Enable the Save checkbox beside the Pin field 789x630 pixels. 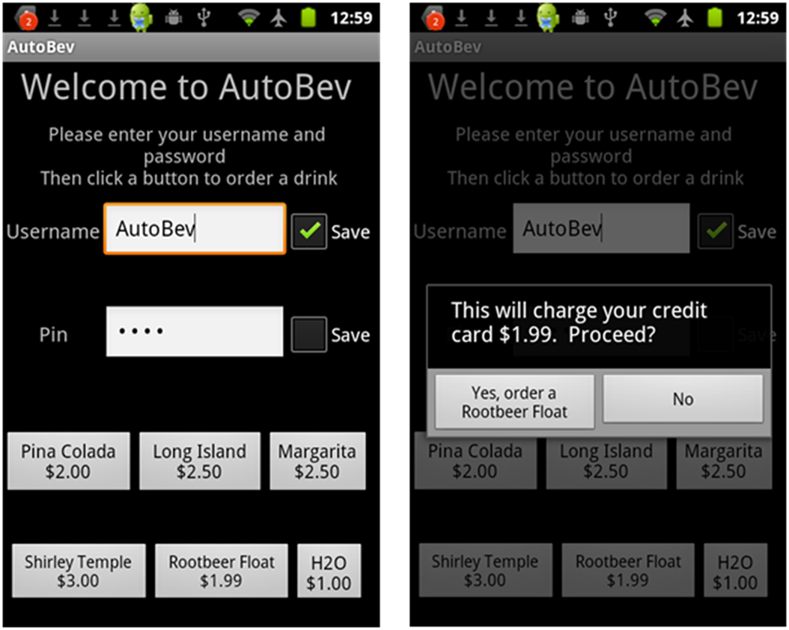(x=309, y=334)
